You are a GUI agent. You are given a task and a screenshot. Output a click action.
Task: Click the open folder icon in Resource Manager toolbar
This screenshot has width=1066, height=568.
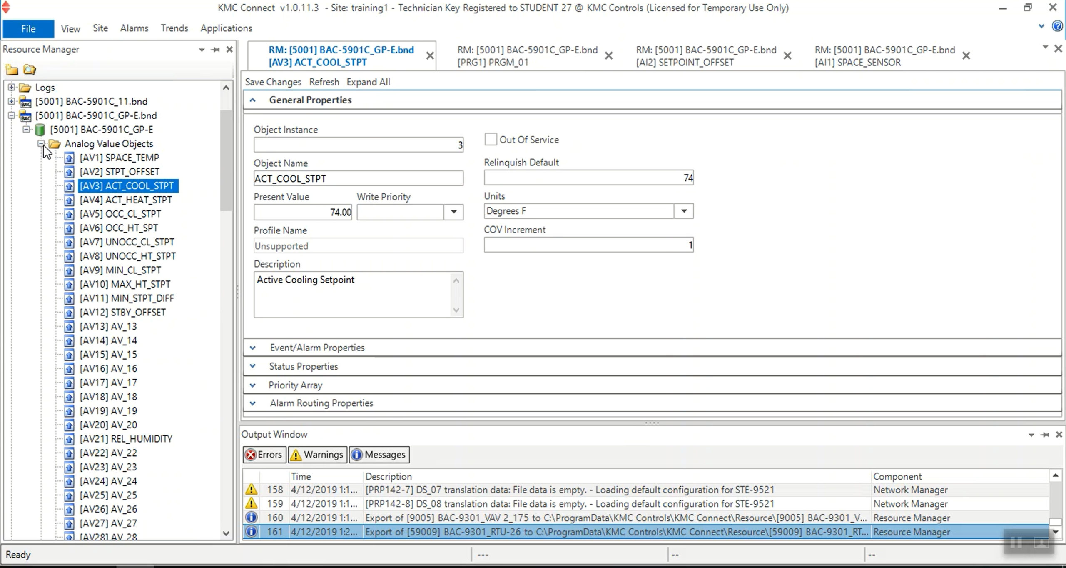pyautogui.click(x=30, y=69)
